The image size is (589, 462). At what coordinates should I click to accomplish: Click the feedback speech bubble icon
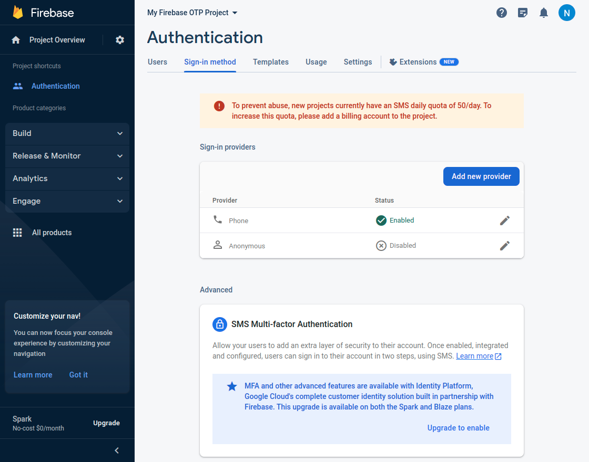[523, 12]
